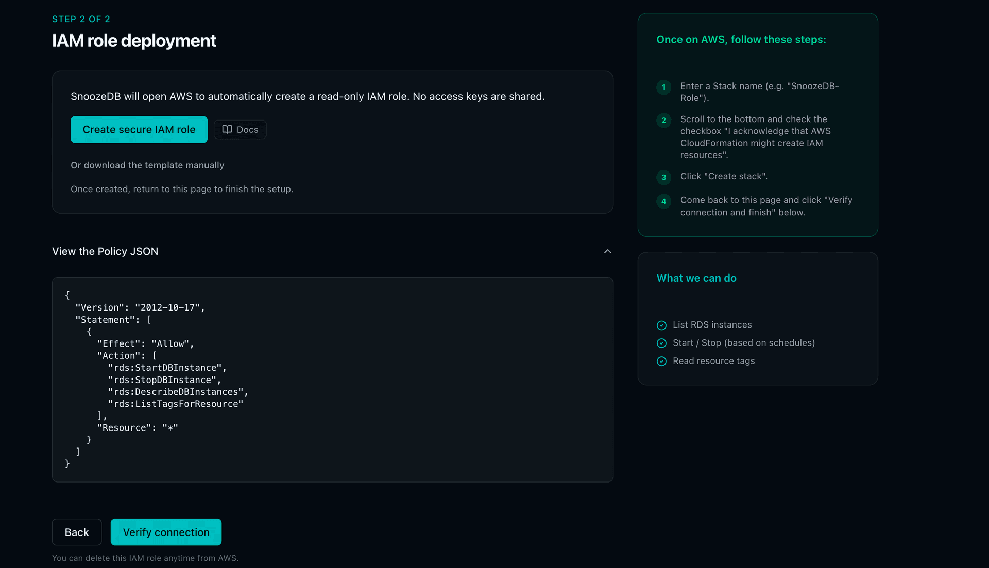This screenshot has height=568, width=989.
Task: Open download the template manually link
Action: tap(147, 165)
